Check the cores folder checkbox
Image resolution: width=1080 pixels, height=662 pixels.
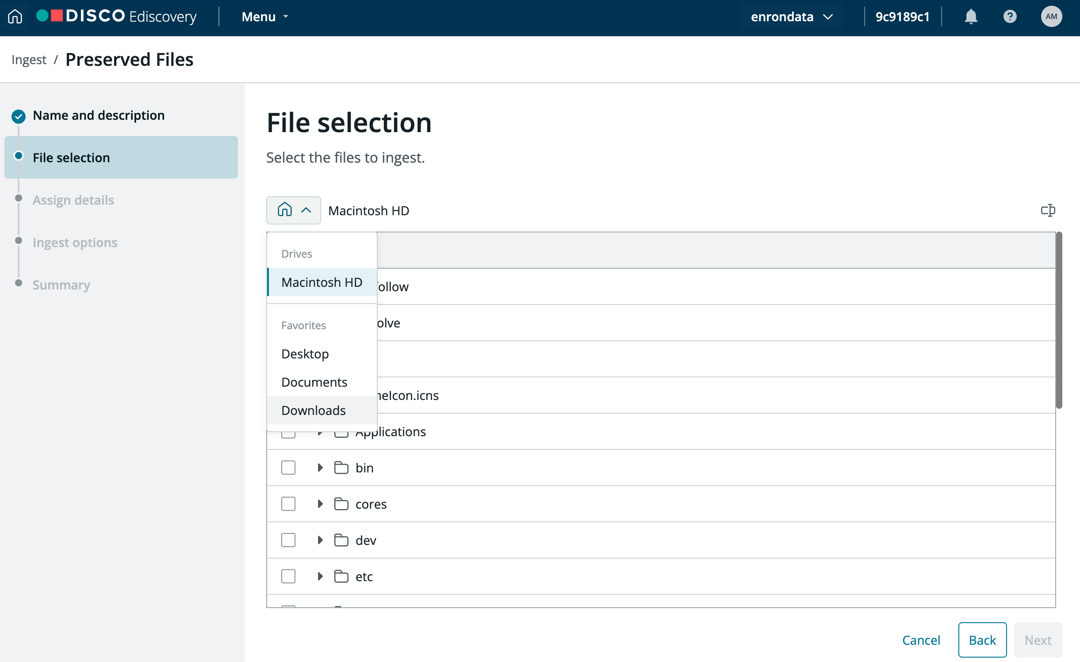288,504
